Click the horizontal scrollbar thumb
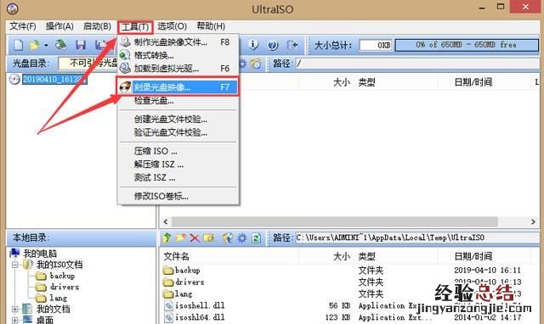544x324 pixels. [335, 221]
